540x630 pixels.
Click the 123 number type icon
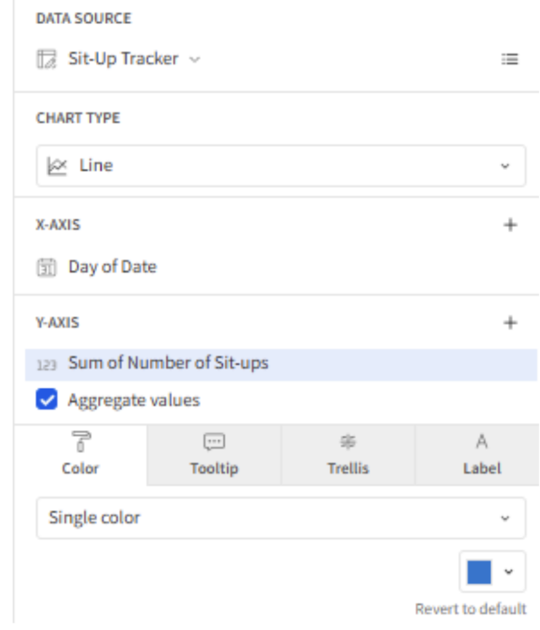pos(47,365)
